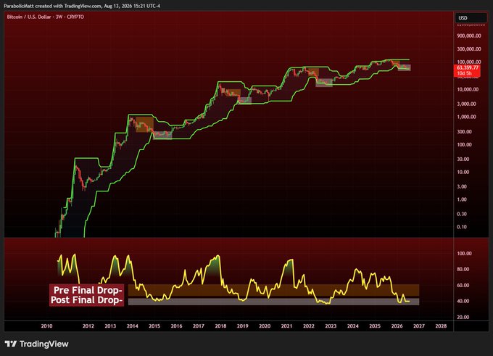The height and width of the screenshot is (356, 493).
Task: Click the 2018 year on time axis
Action: (x=220, y=326)
